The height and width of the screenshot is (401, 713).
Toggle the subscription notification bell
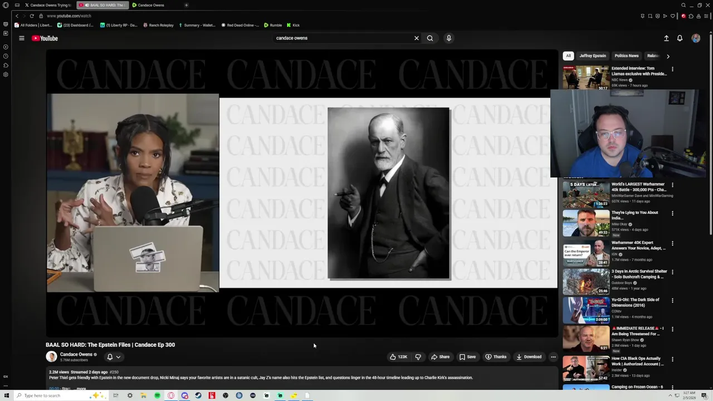pyautogui.click(x=110, y=357)
